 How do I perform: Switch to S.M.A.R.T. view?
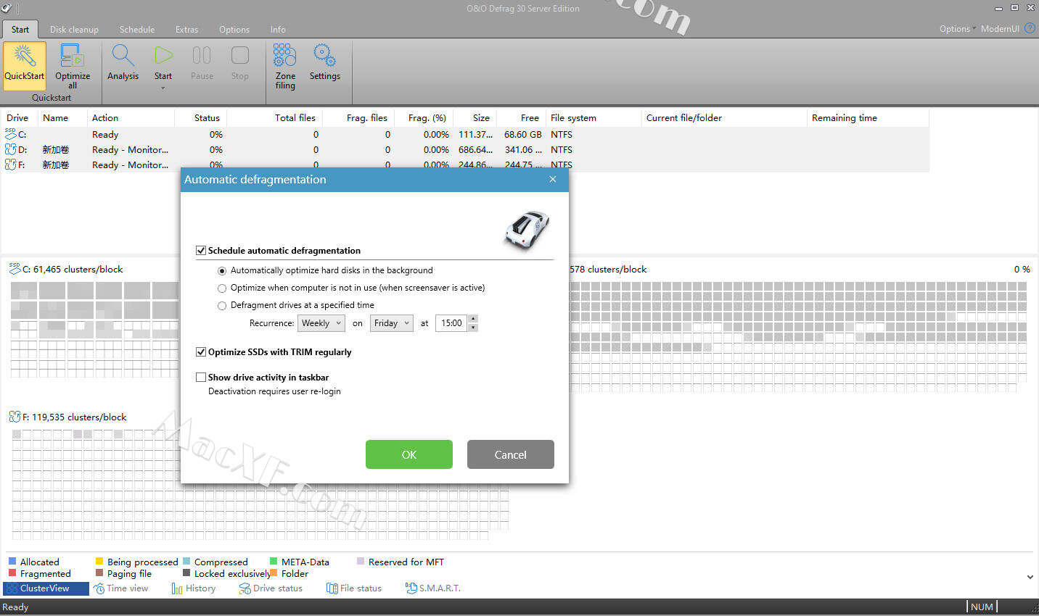[433, 588]
